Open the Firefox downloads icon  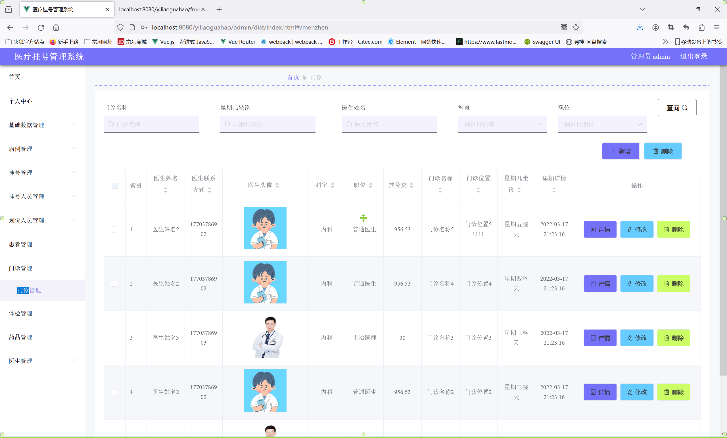[x=640, y=28]
